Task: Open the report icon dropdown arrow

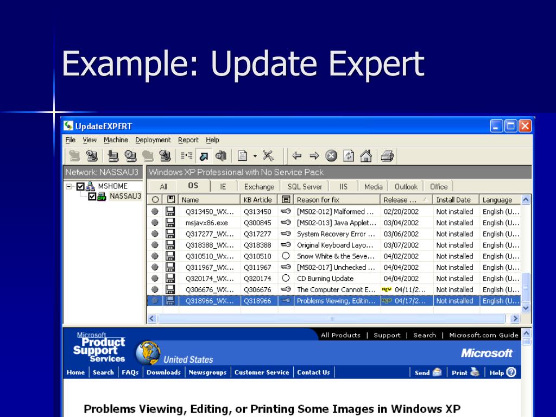Action: click(255, 156)
